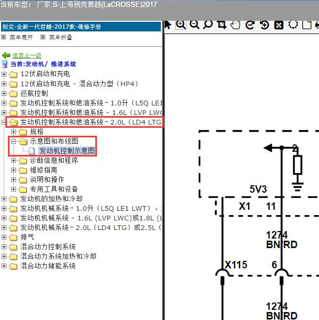Open the 发动机控制示意图 document
The height and width of the screenshot is (320, 319).
click(x=67, y=151)
